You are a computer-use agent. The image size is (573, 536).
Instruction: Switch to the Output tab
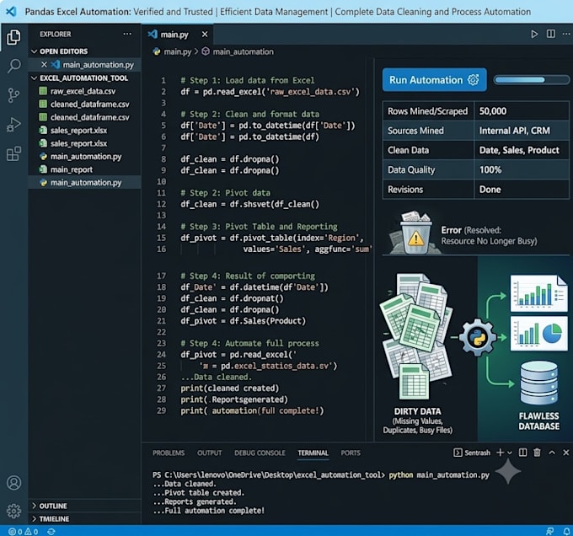coord(209,453)
